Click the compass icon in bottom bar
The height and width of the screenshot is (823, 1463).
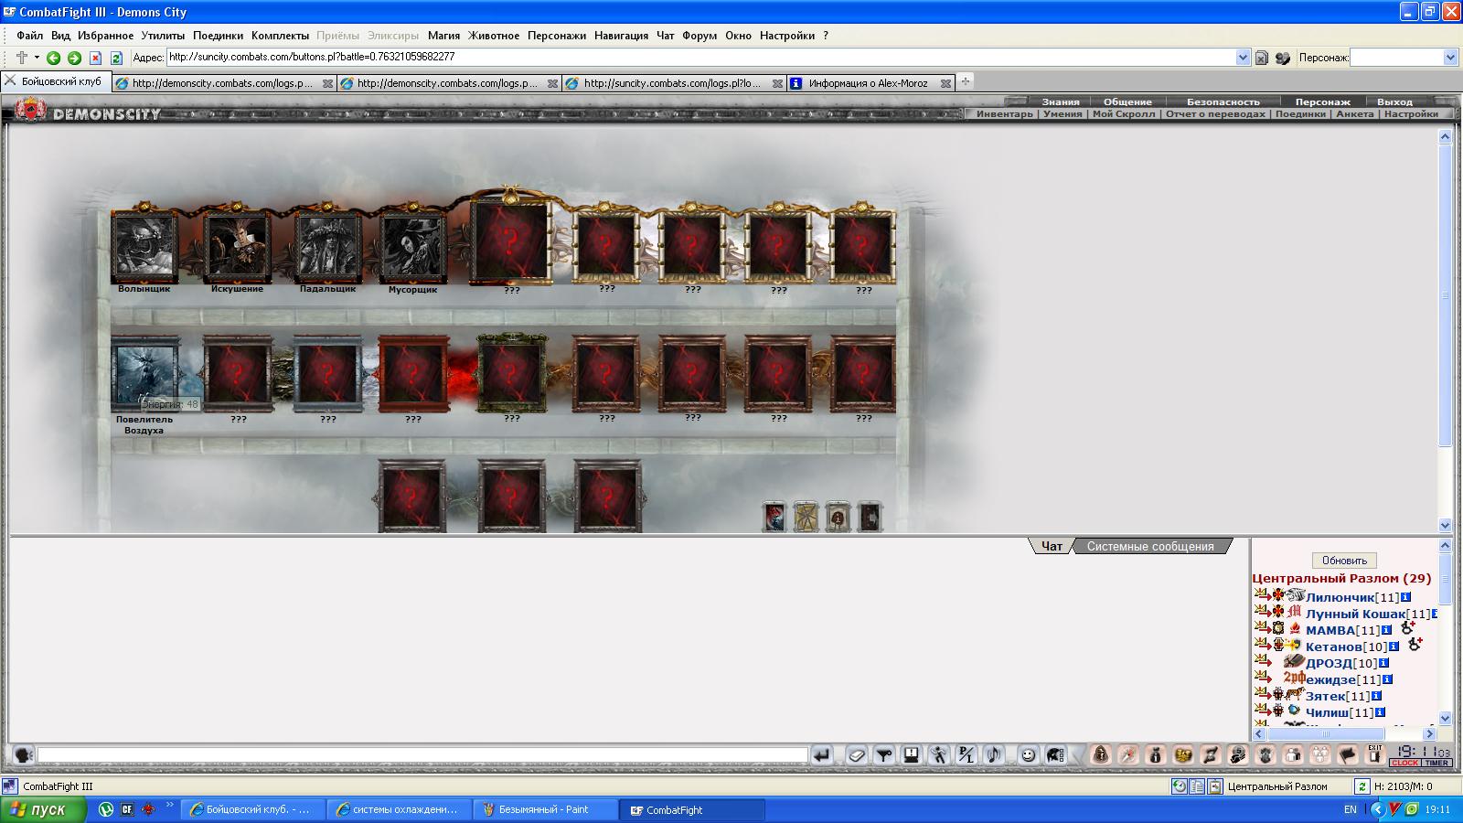pyautogui.click(x=1128, y=754)
